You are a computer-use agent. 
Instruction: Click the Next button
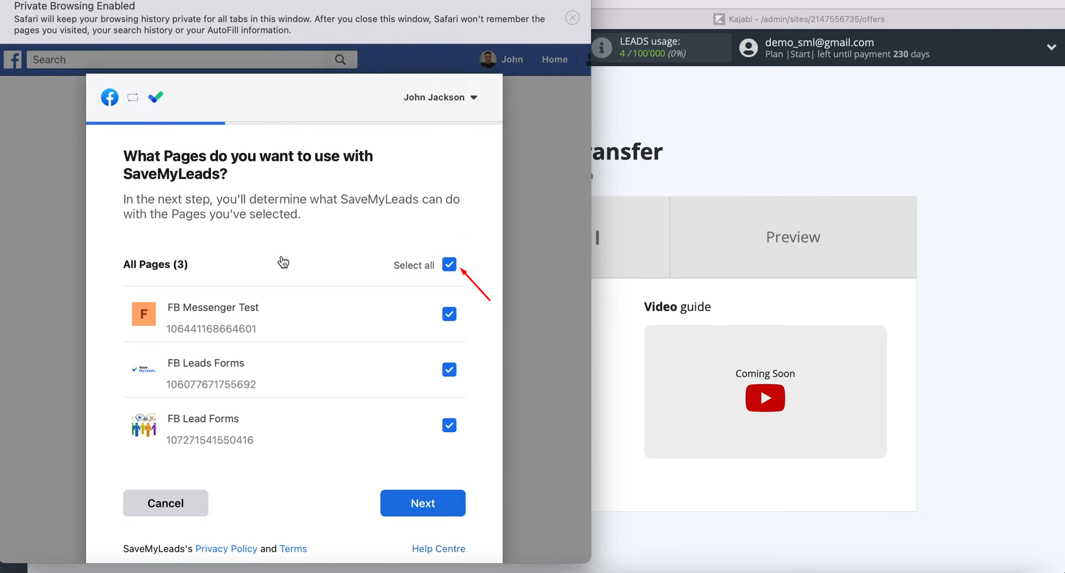click(423, 503)
